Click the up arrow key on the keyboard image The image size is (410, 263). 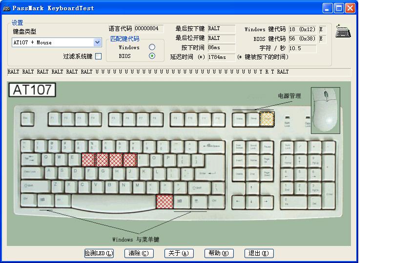[x=253, y=188]
